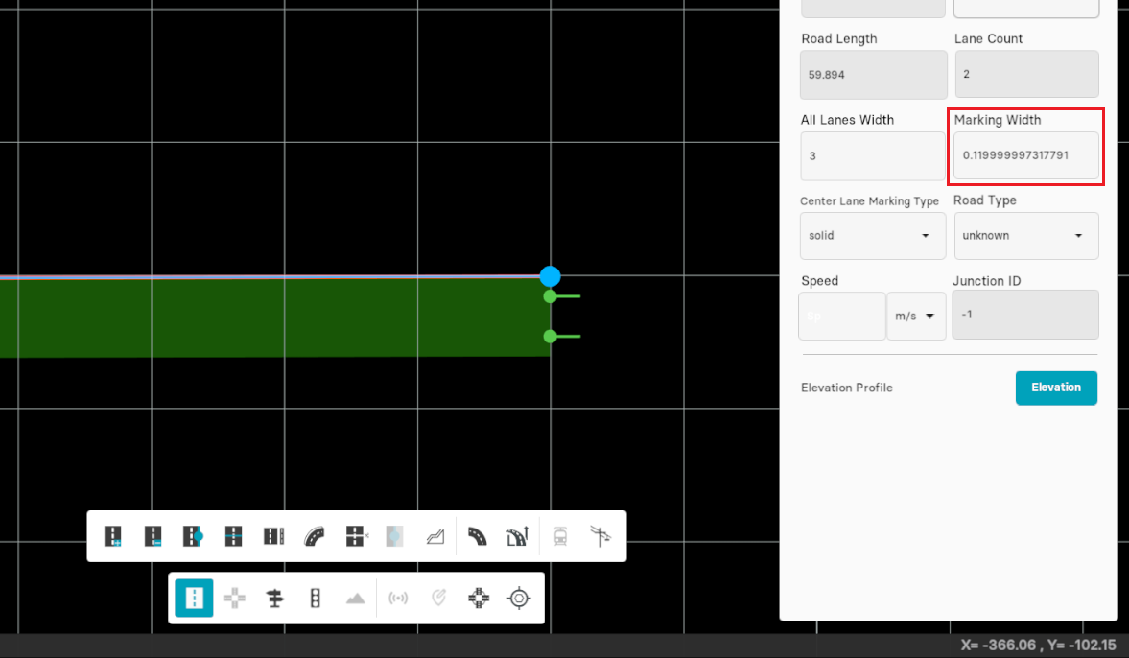Select the remove lane tool icon
Viewport: 1129px width, 658px height.
click(x=153, y=536)
